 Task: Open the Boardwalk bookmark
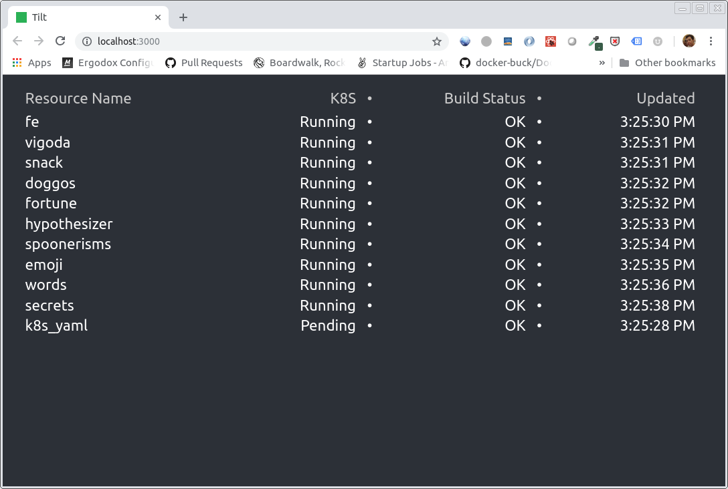(x=300, y=63)
